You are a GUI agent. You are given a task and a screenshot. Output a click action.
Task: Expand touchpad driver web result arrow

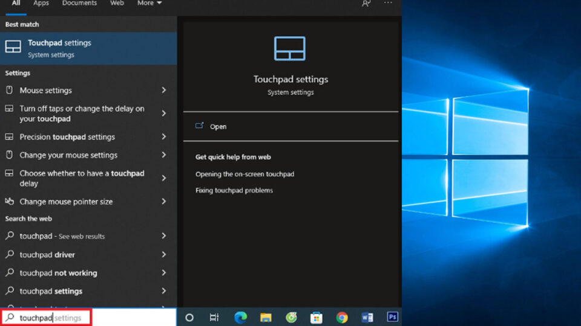164,254
